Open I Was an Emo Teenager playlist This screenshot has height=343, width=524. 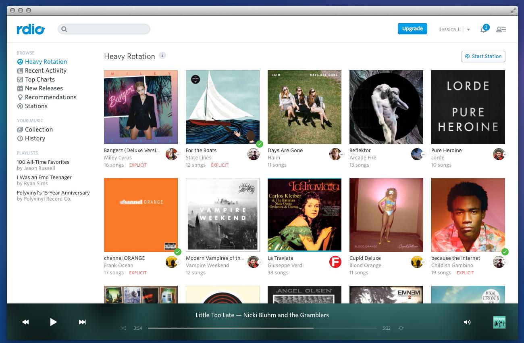click(x=44, y=177)
